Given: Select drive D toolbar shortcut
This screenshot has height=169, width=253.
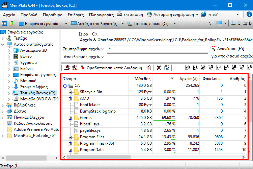Looking at the screenshot, I should 248,24.
